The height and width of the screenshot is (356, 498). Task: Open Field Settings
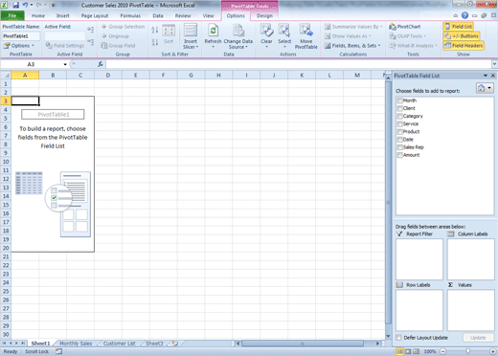click(65, 46)
